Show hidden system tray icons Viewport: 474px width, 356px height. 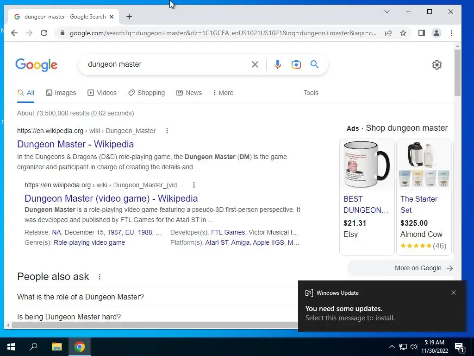pos(392,347)
